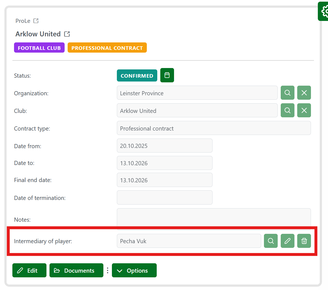
Task: Expand the Options dropdown
Action: [134, 270]
